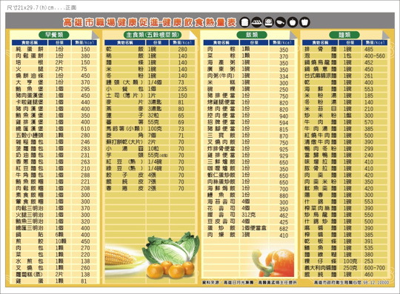Select the 飯類 category label
Screen dimensions: 400x294
pyautogui.click(x=252, y=35)
